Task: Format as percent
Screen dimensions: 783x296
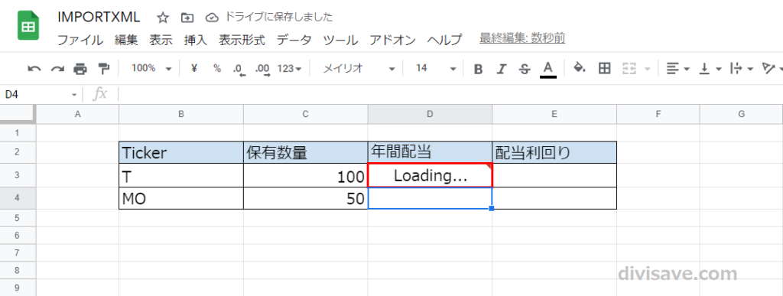Action: click(216, 68)
